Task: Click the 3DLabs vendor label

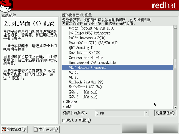Action: 72,102
